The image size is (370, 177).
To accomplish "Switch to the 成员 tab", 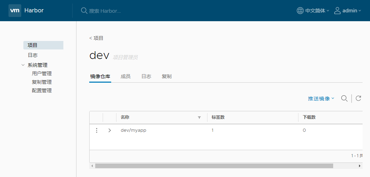I will tap(125, 76).
